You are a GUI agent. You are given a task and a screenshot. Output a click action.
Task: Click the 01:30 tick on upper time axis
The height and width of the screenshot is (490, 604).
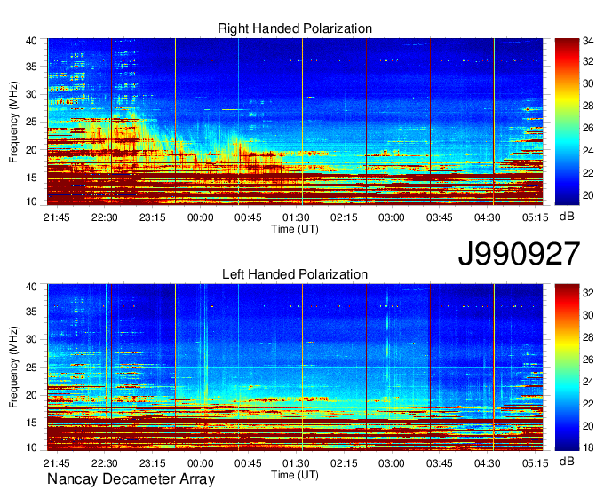[296, 217]
